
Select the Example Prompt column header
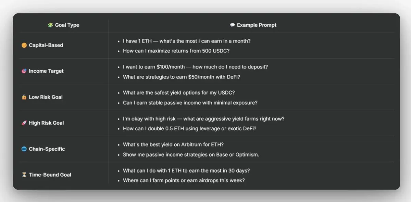coord(253,25)
